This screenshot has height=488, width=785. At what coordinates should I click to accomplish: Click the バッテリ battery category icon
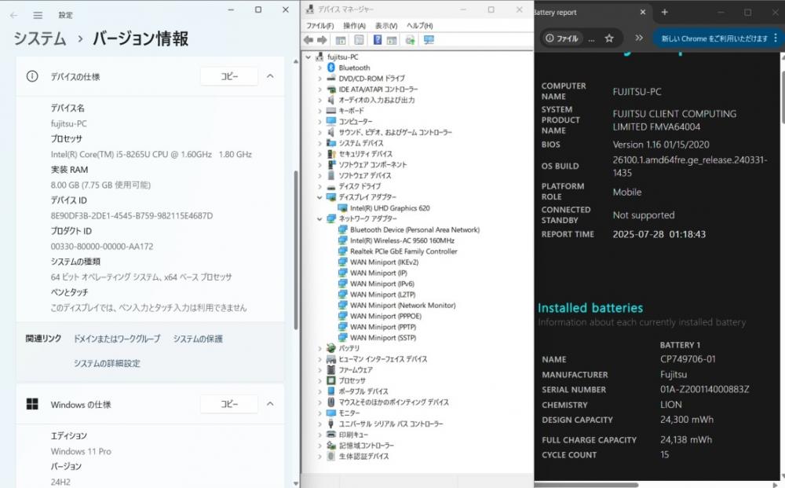[331, 348]
